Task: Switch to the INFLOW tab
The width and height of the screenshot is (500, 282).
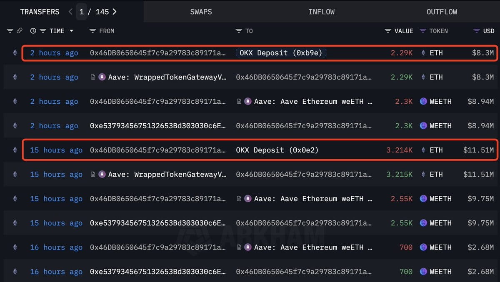Action: click(321, 12)
